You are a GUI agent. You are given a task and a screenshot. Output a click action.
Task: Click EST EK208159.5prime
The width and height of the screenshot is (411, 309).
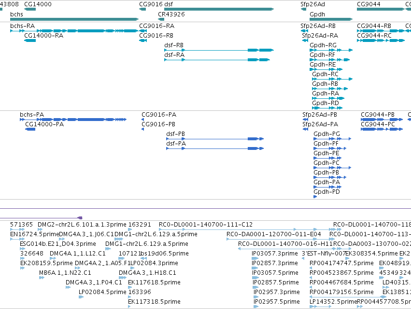[22, 268]
